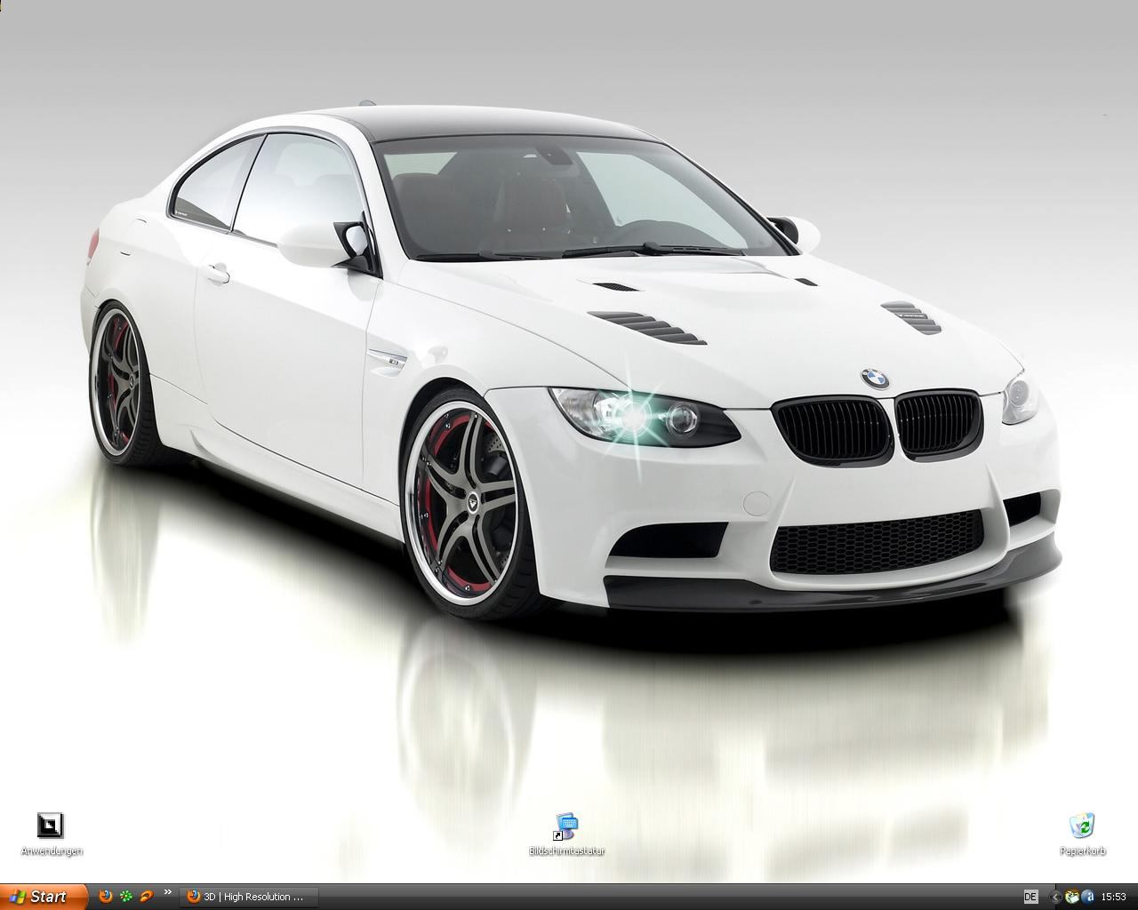Show hidden tray icons with the arrow
The image size is (1138, 910).
pyautogui.click(x=1056, y=897)
